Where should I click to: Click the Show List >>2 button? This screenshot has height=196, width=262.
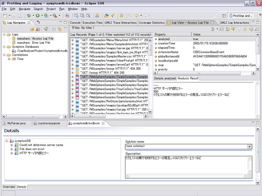coord(38,22)
